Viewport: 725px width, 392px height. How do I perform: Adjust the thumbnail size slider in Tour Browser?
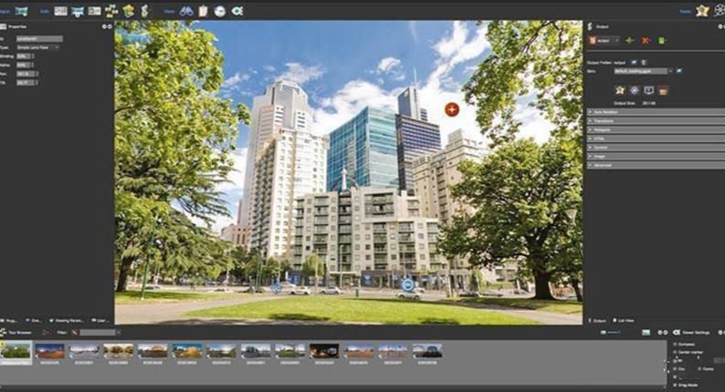click(x=612, y=333)
